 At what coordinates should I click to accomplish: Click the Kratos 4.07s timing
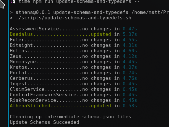coord(130,67)
